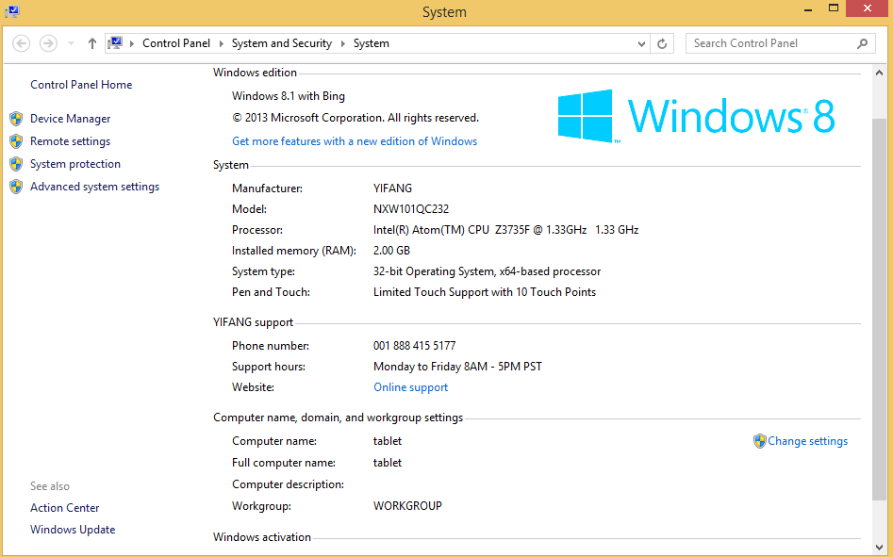The height and width of the screenshot is (557, 893).
Task: Expand the chevron before Control Panel breadcrumb
Action: [132, 43]
